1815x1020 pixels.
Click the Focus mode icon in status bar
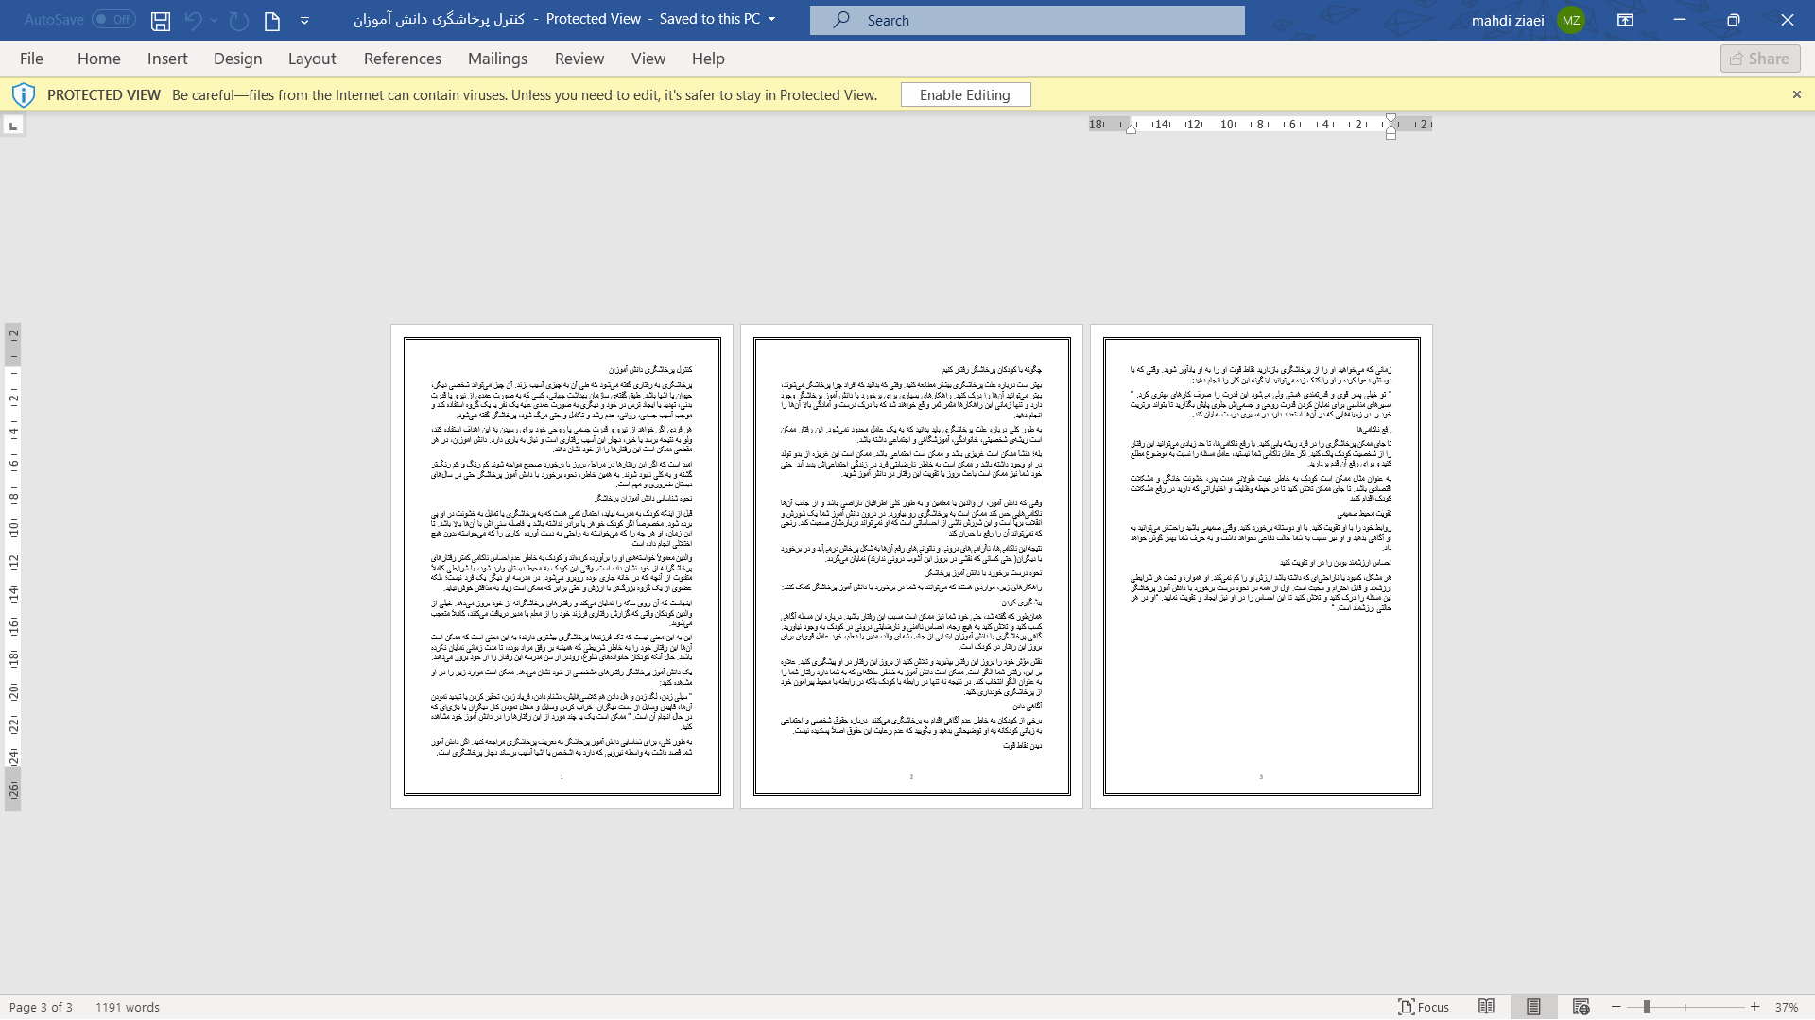tap(1406, 1006)
